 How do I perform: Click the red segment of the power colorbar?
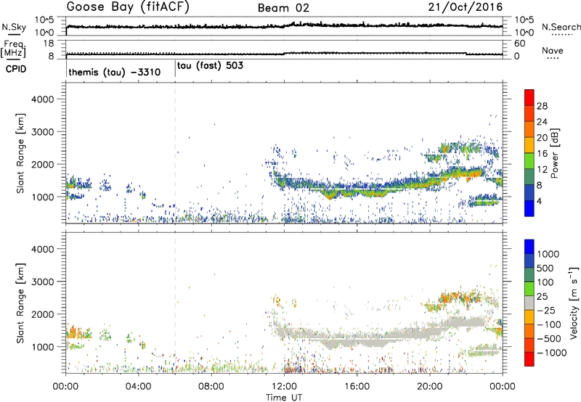[x=529, y=97]
